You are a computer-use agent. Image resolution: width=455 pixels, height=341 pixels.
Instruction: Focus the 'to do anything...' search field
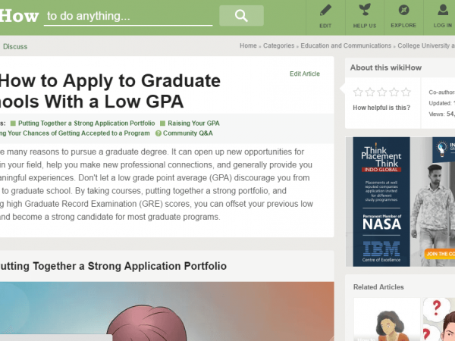[129, 16]
